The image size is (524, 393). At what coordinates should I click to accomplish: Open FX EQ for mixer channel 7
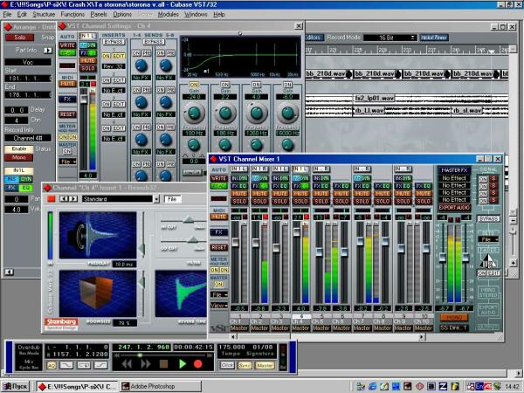point(362,186)
